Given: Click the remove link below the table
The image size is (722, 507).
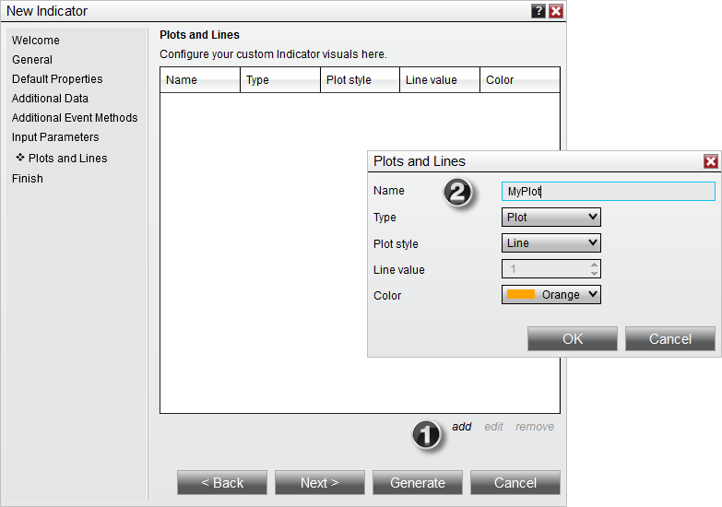Looking at the screenshot, I should (535, 427).
